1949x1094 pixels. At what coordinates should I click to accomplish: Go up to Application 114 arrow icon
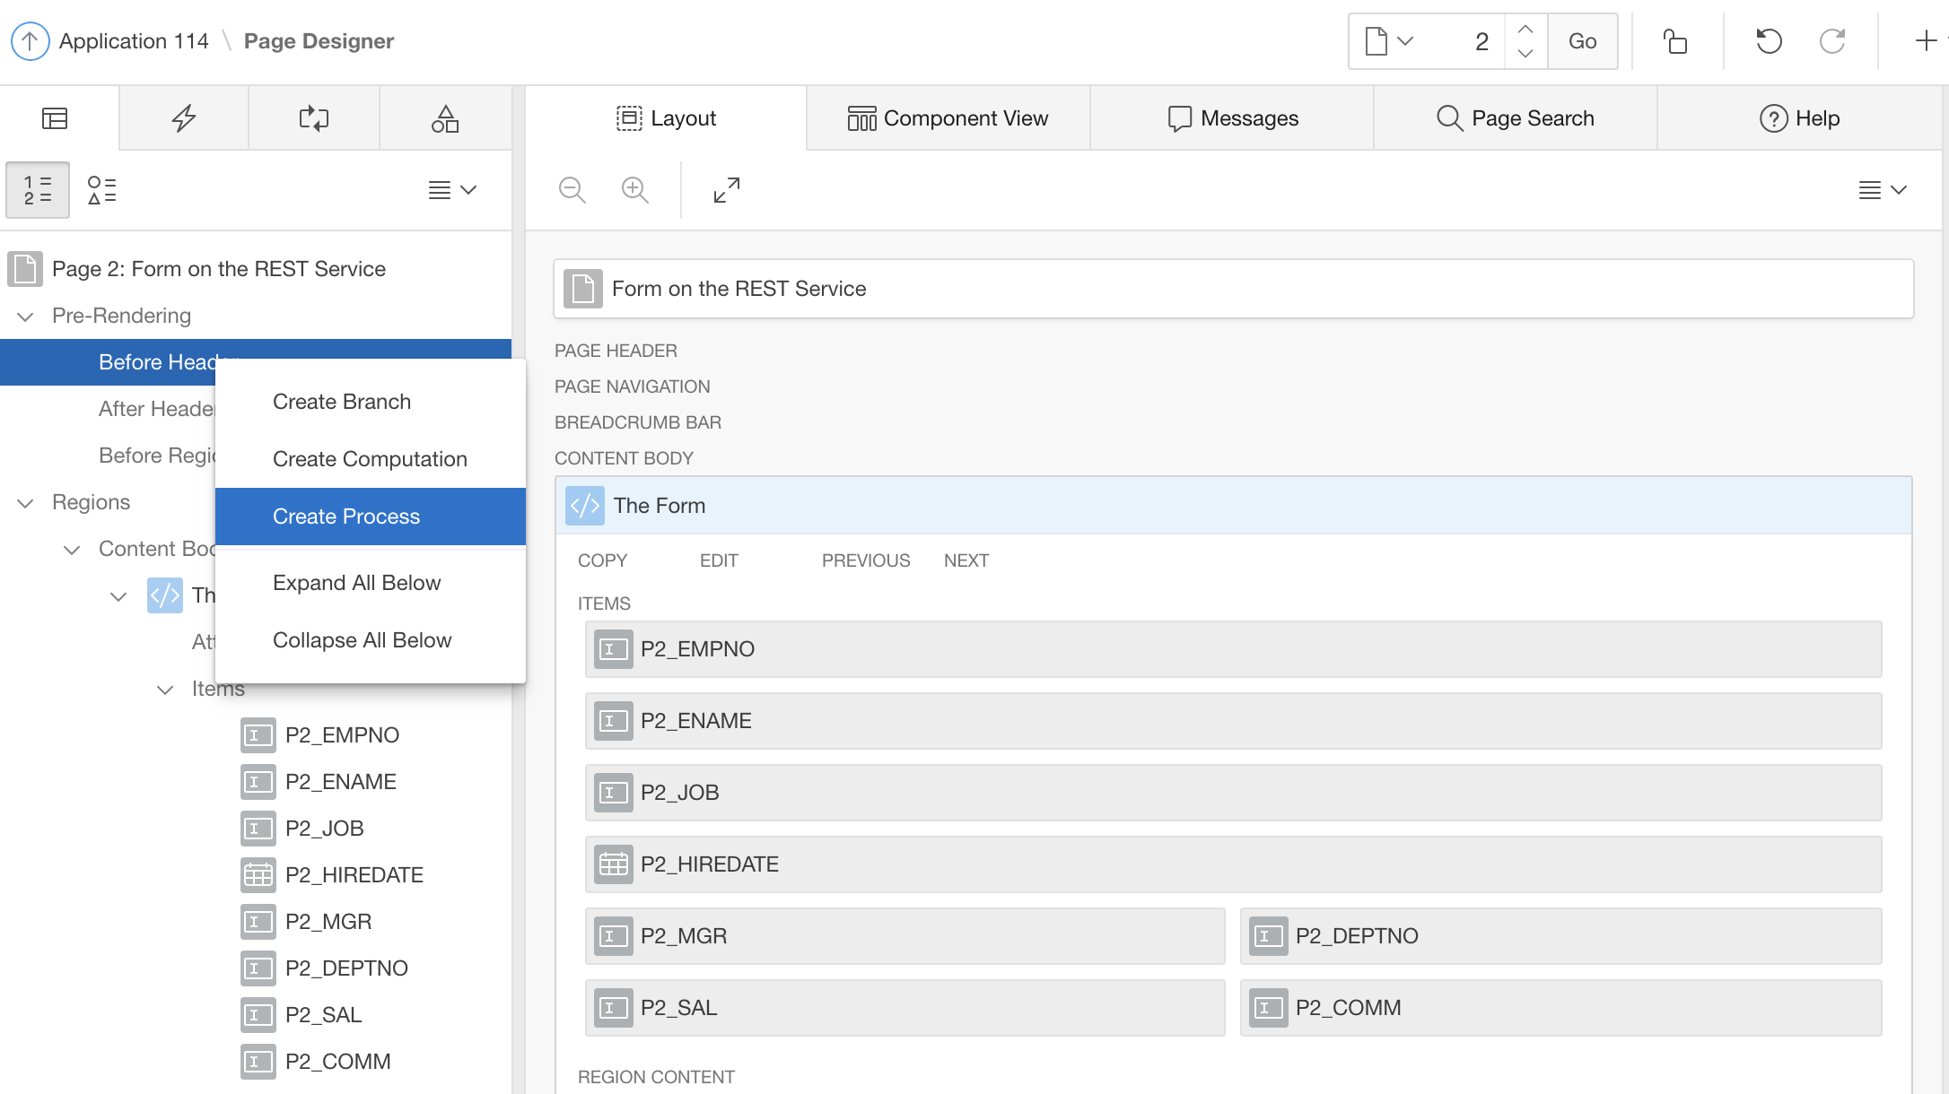click(30, 41)
